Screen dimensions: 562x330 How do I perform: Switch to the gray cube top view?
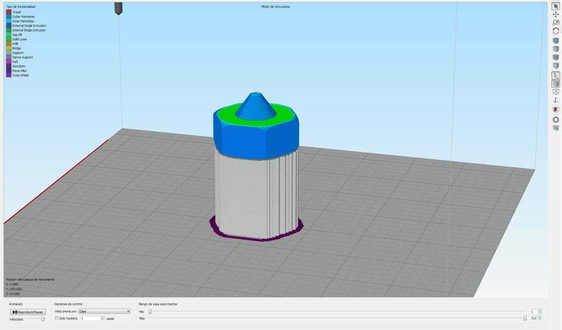coord(555,49)
